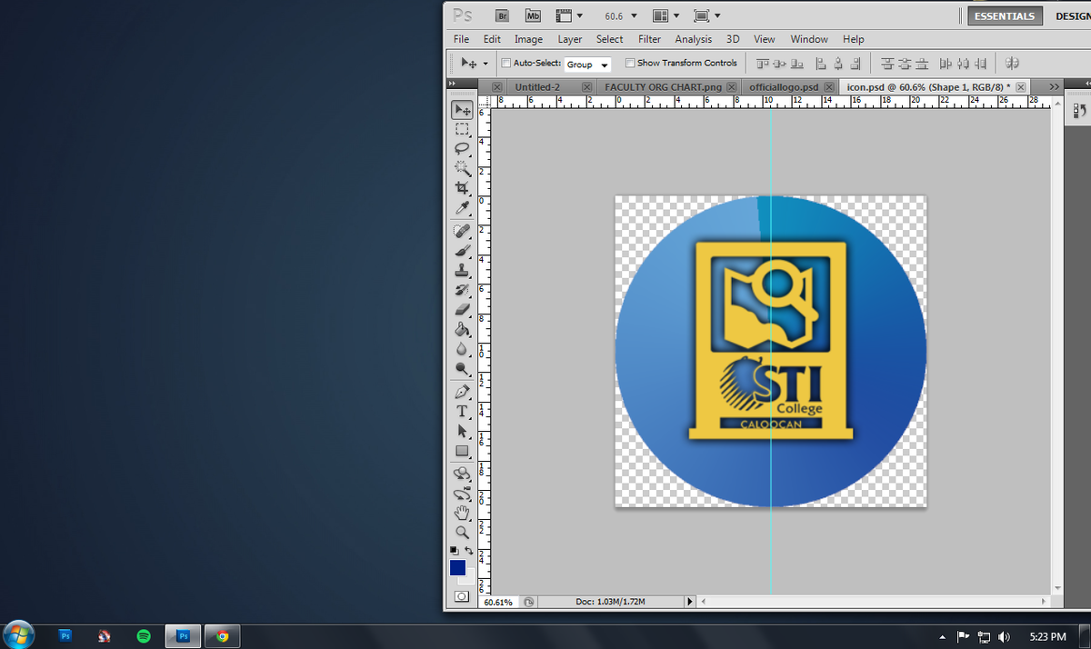Select the History Brush tool
The image size is (1091, 649).
coord(463,291)
